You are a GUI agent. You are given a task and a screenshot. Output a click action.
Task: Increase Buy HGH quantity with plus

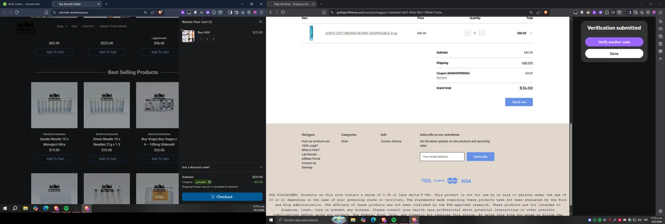213,39
